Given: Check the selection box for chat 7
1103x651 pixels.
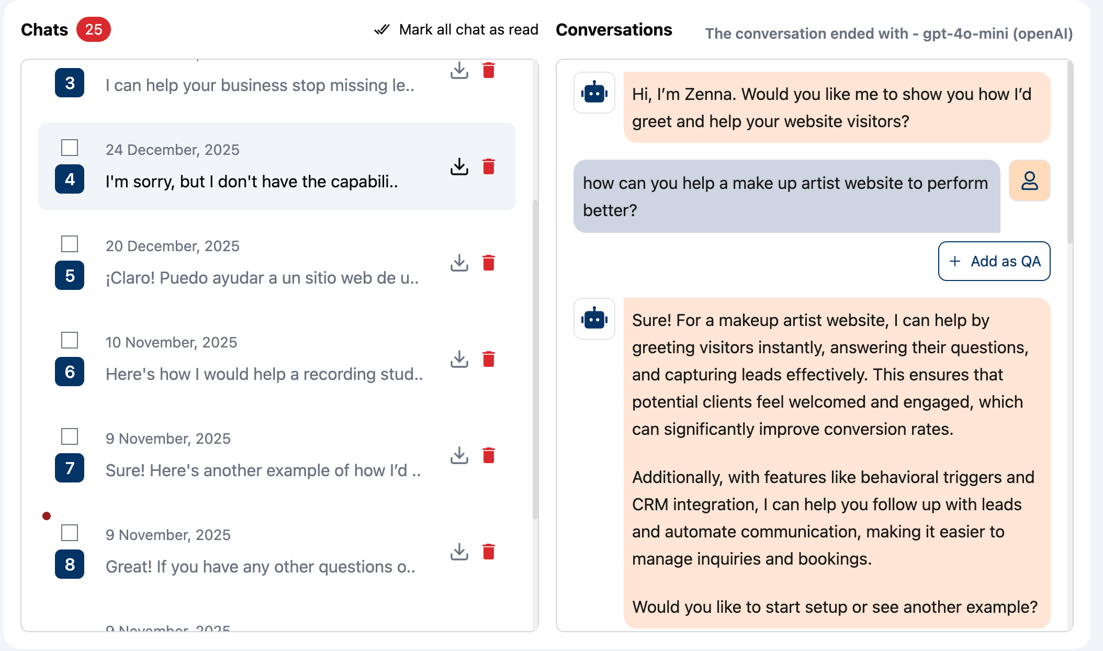Looking at the screenshot, I should (69, 437).
